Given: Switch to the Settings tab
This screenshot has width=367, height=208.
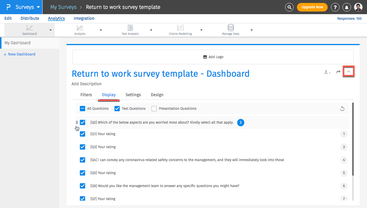Looking at the screenshot, I should (133, 95).
